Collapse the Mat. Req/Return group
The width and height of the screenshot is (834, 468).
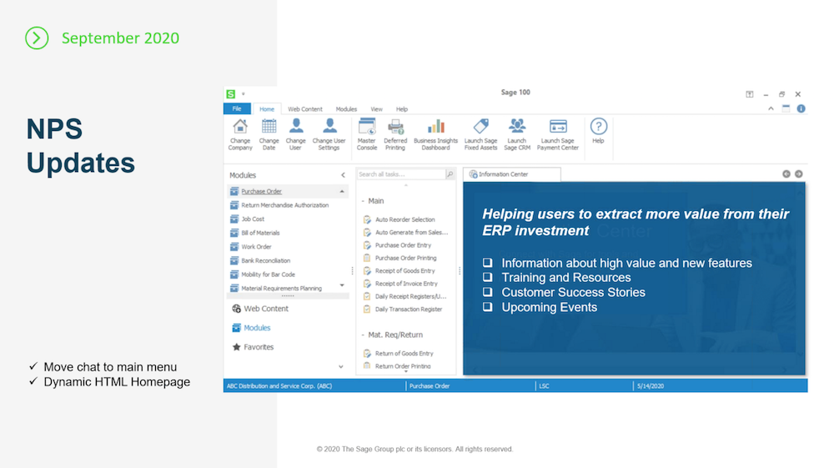(363, 335)
